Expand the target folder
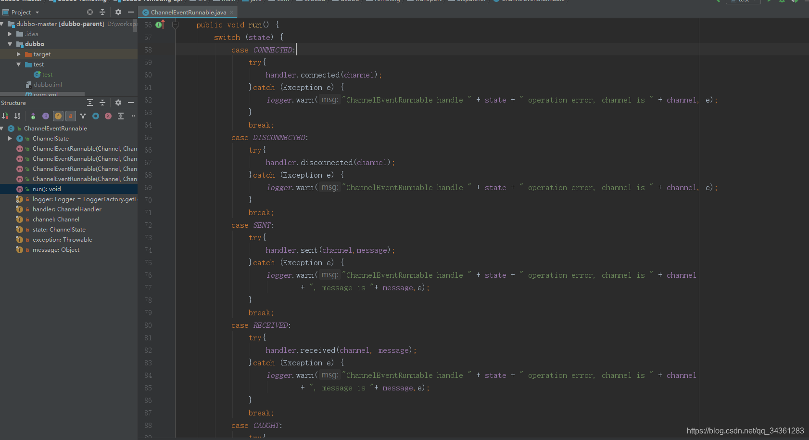The image size is (809, 440). (19, 54)
